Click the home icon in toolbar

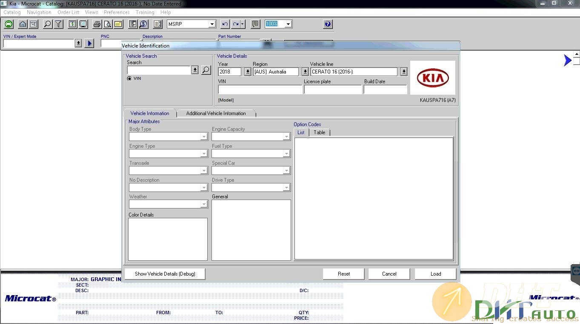pos(23,24)
